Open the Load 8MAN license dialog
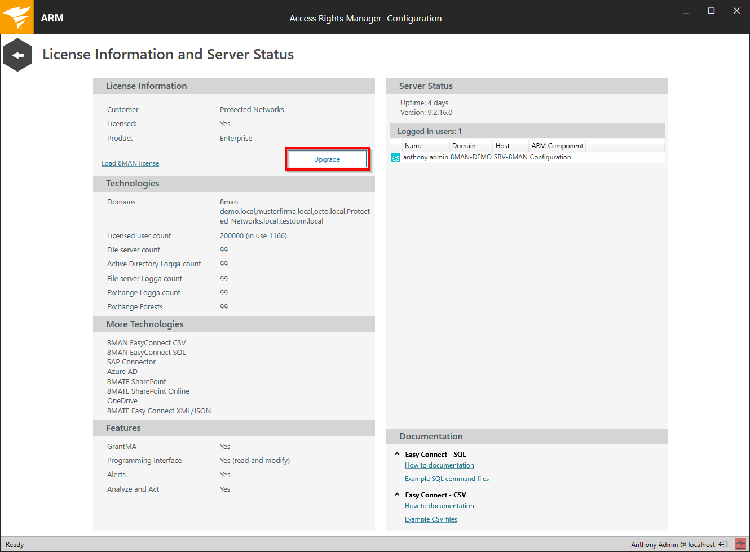 (130, 163)
